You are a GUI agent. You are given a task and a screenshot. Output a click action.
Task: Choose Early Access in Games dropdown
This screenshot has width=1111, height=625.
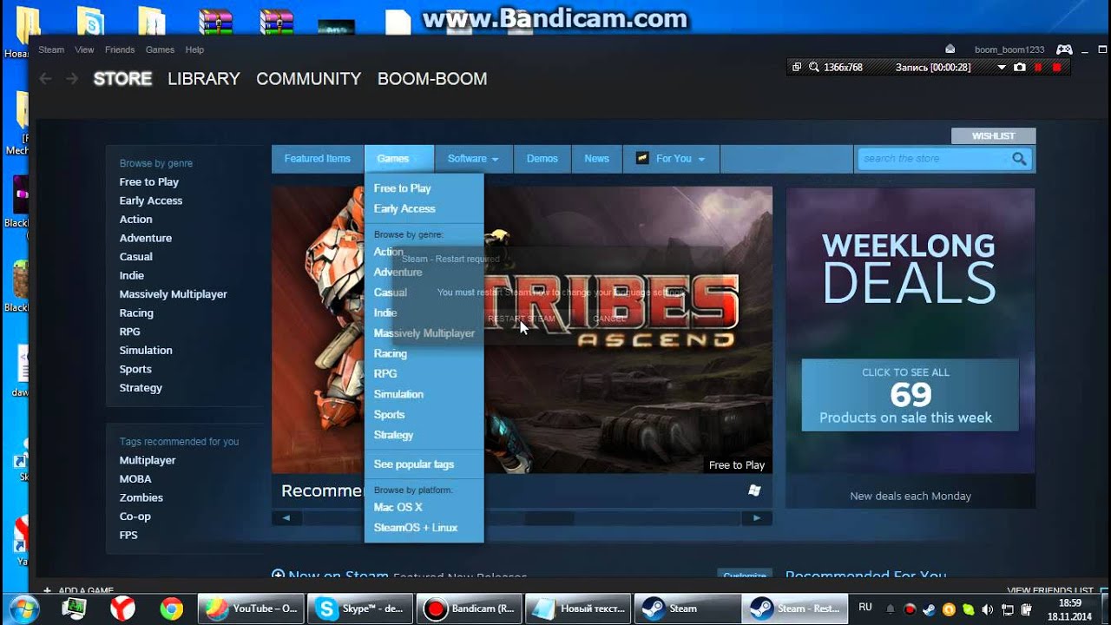tap(404, 208)
